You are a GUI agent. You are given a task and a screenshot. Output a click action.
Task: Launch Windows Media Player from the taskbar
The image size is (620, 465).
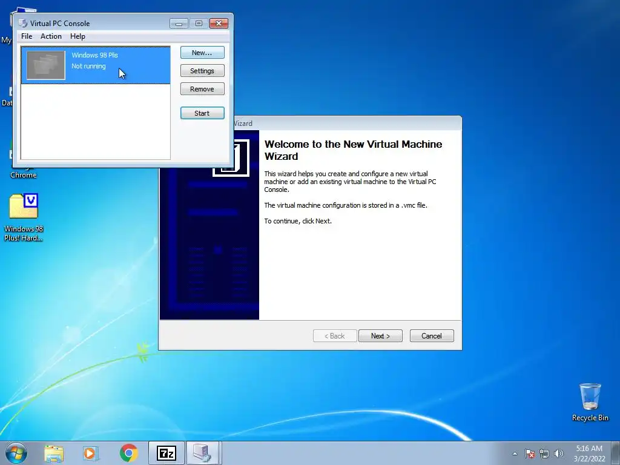point(91,453)
